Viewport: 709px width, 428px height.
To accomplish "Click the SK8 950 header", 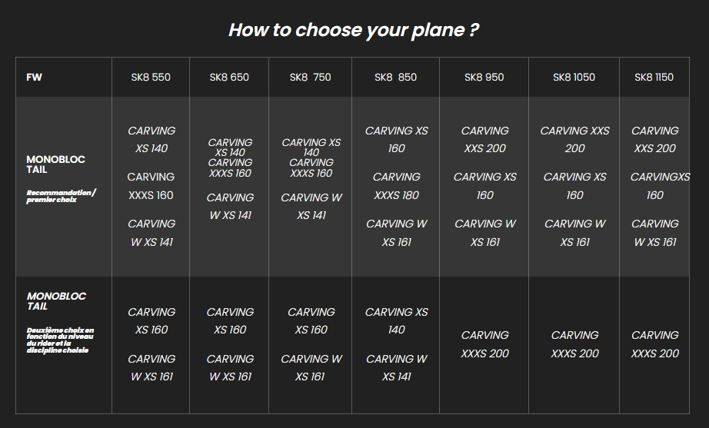I will [484, 78].
